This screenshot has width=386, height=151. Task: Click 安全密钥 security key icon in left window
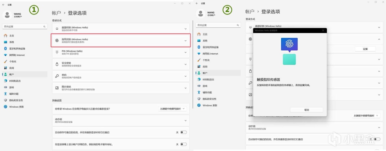(57, 64)
